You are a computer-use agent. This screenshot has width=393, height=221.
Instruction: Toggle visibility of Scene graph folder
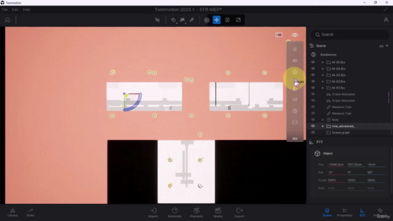point(313,133)
